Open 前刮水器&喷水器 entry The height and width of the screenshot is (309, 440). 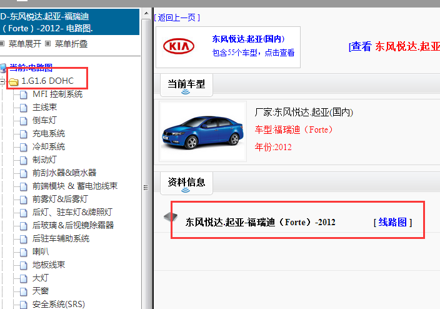[64, 173]
